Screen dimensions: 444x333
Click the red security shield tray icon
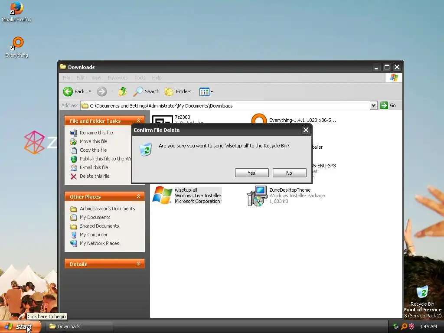tap(412, 326)
